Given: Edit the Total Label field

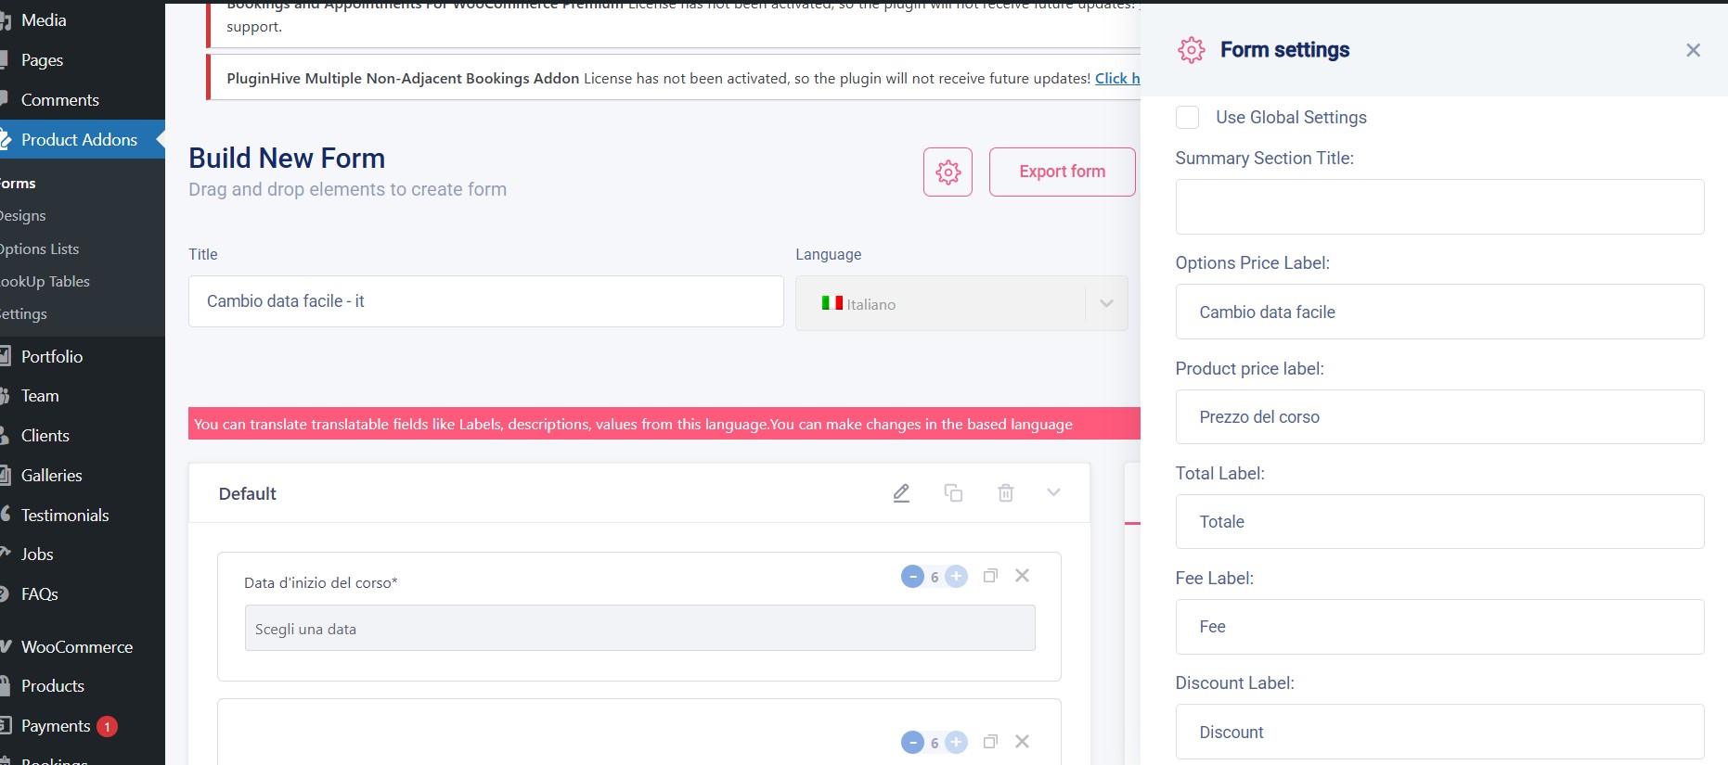Looking at the screenshot, I should pos(1439,522).
